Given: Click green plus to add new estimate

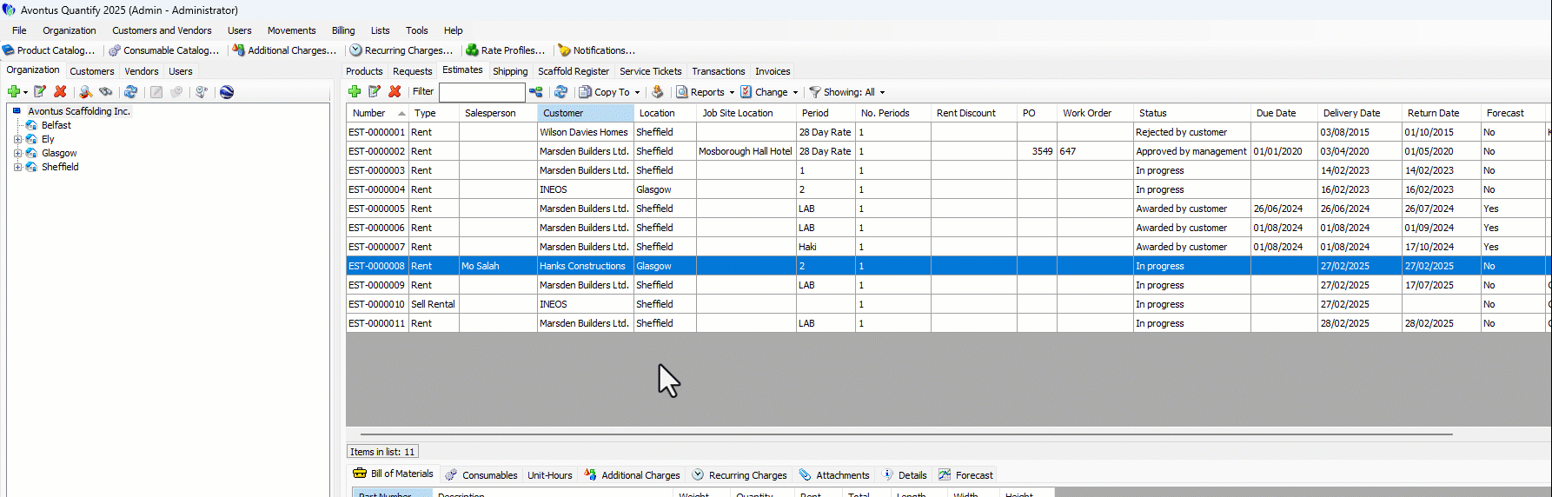Looking at the screenshot, I should pyautogui.click(x=355, y=92).
